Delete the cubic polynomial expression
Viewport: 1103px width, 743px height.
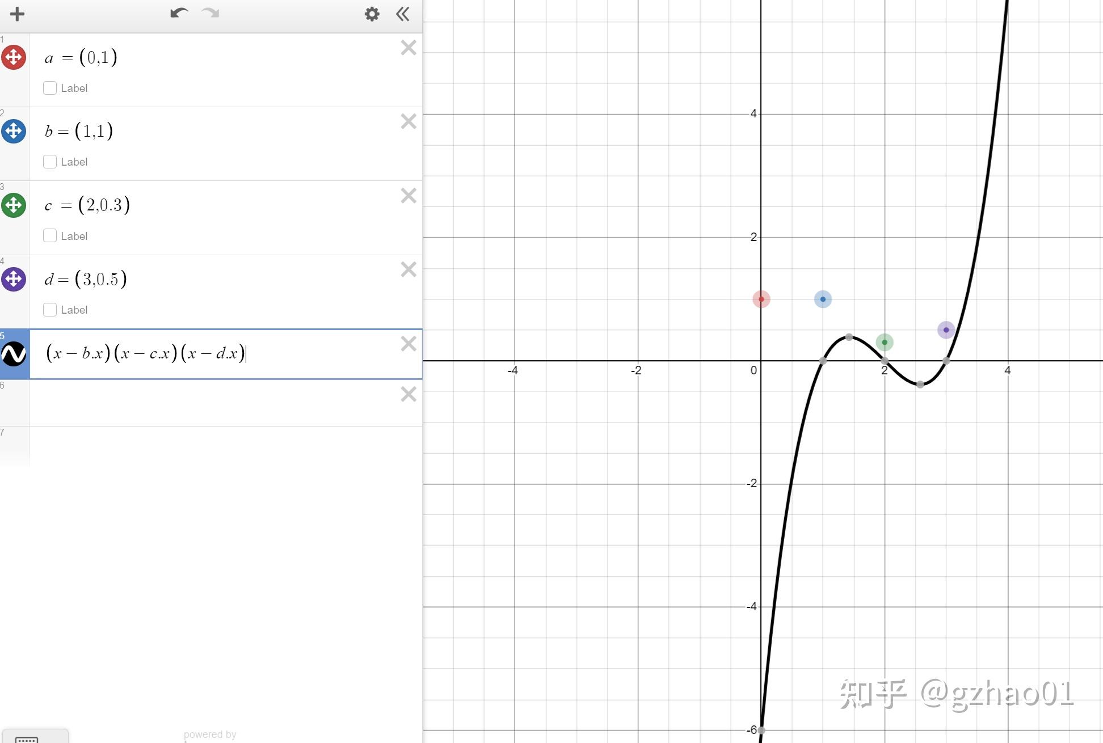tap(409, 344)
